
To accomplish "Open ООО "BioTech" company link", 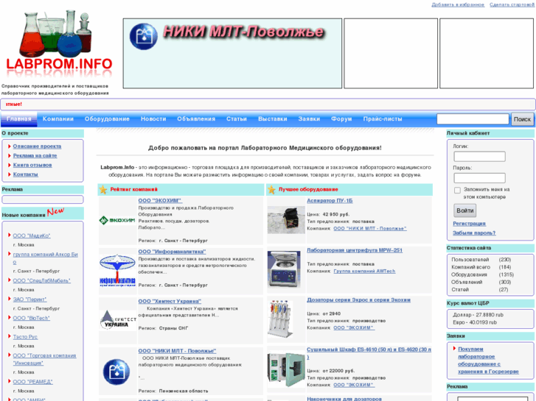I will [32, 318].
